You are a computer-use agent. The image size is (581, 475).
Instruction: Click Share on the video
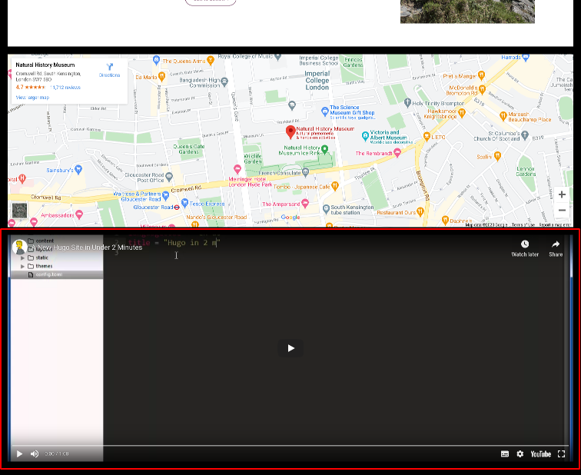(x=556, y=248)
